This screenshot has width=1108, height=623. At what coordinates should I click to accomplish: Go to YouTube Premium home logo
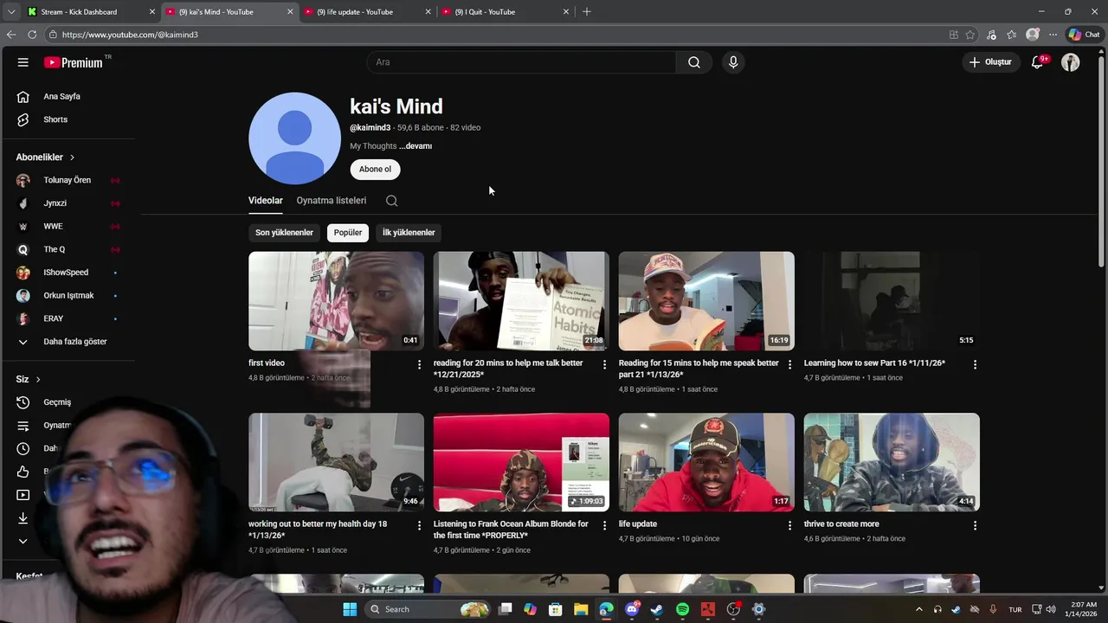pyautogui.click(x=74, y=62)
